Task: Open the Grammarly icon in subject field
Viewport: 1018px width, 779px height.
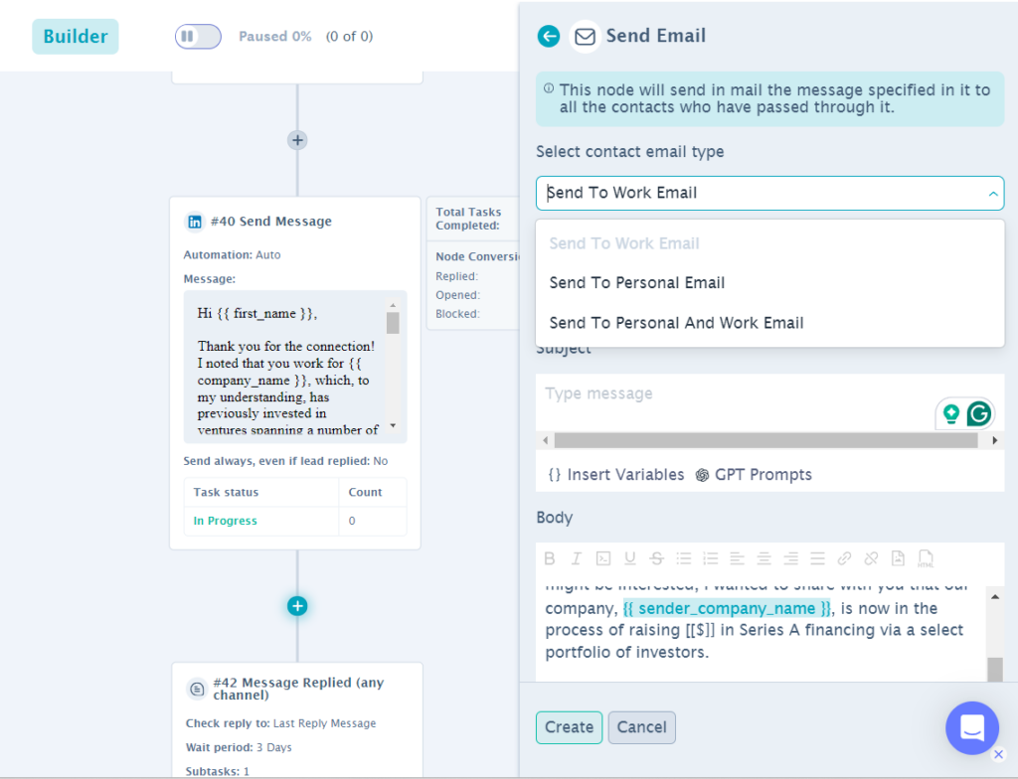Action: 979,413
